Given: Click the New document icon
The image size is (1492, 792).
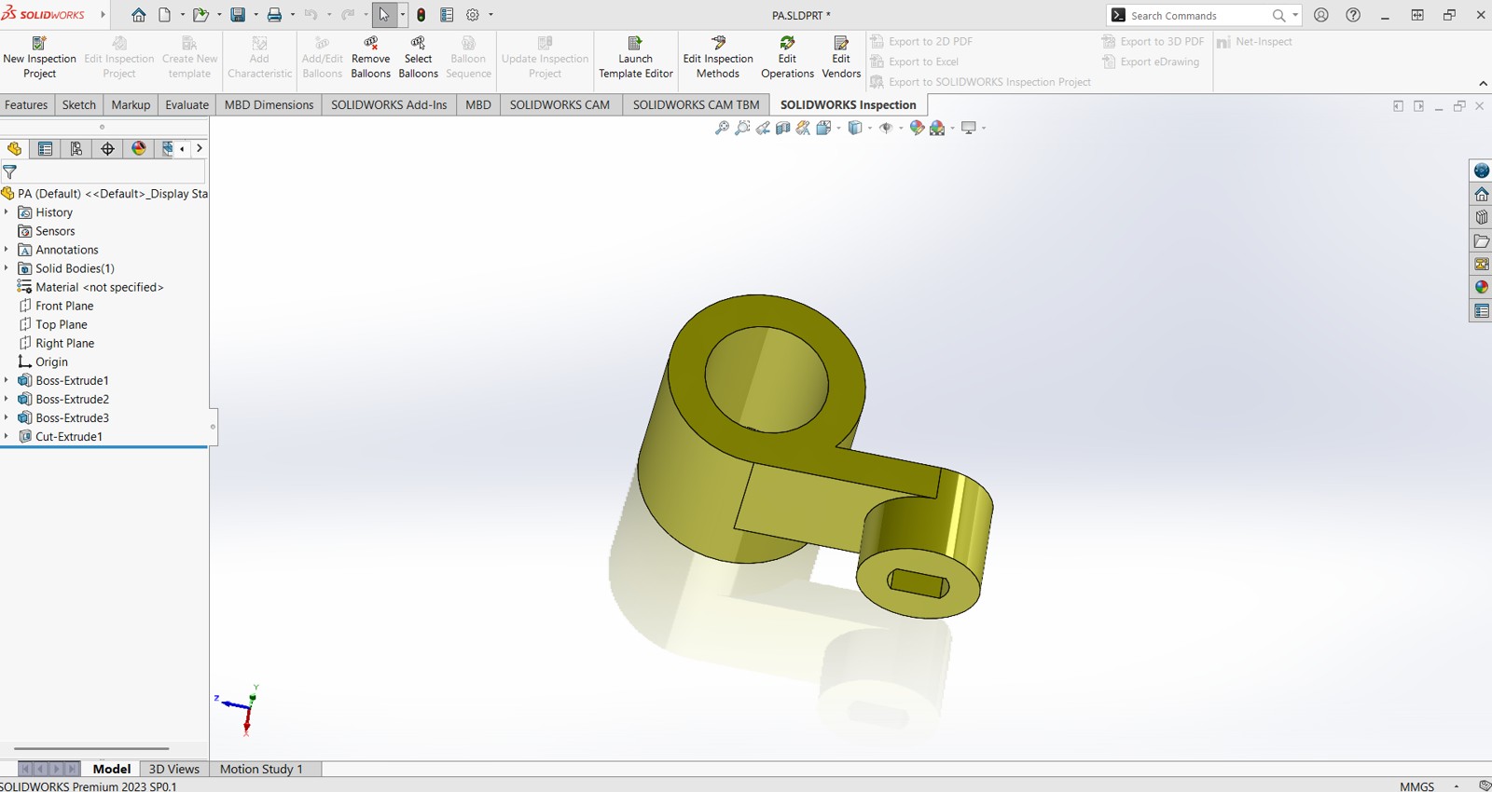Looking at the screenshot, I should (165, 15).
